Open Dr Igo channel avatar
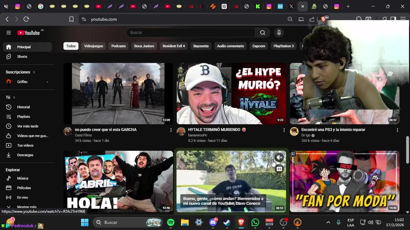The width and height of the screenshot is (410, 230). pos(294,131)
